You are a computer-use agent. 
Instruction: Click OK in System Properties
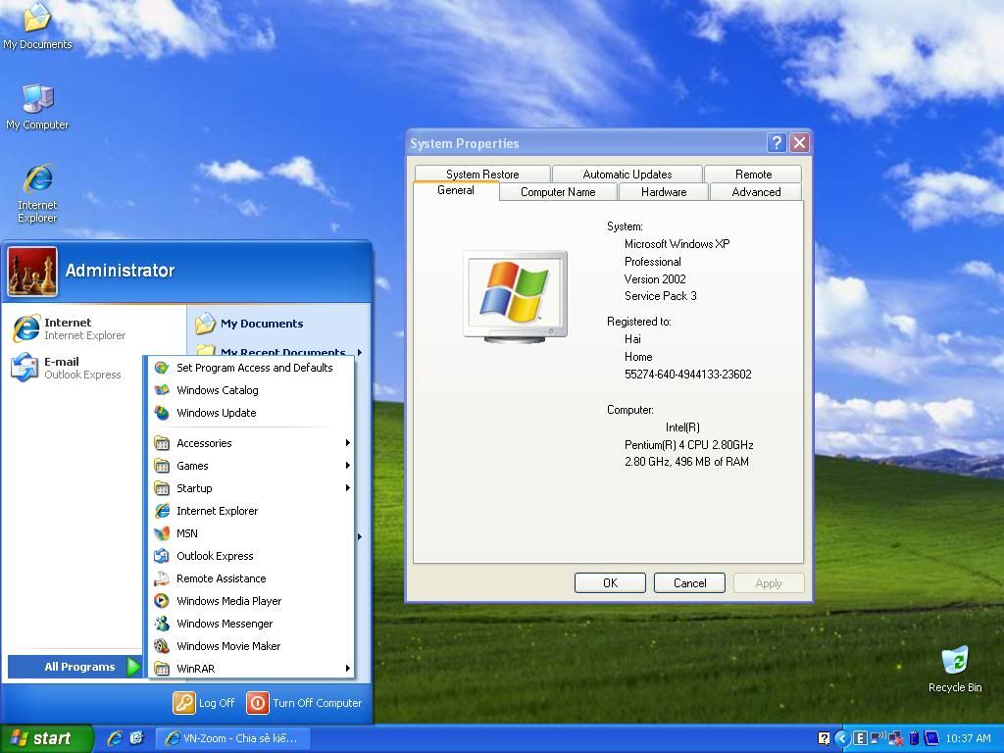pos(610,583)
